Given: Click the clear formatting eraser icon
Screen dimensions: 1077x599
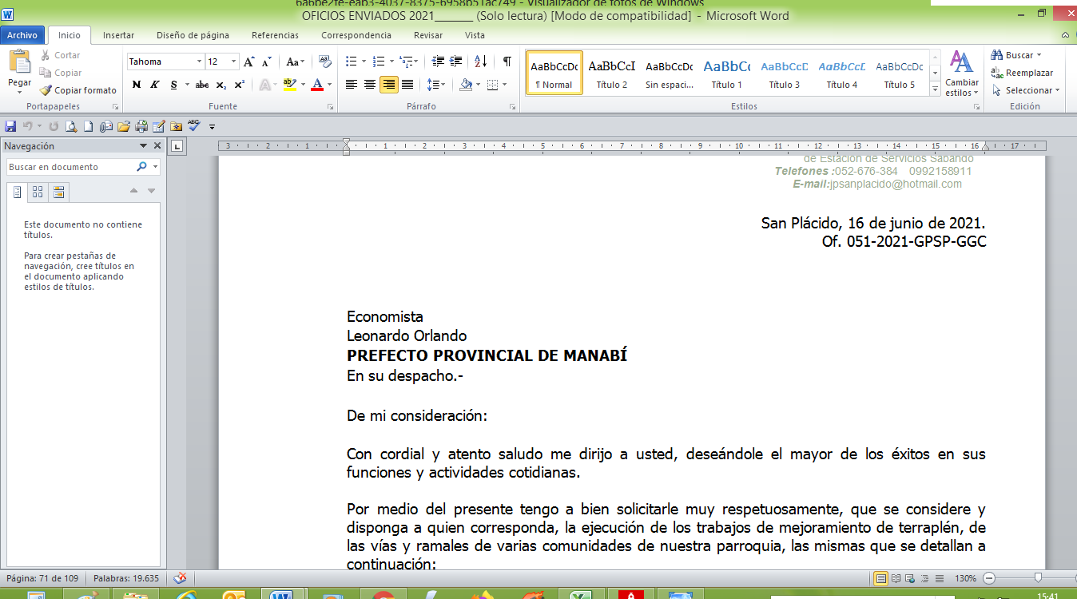Looking at the screenshot, I should 324,61.
